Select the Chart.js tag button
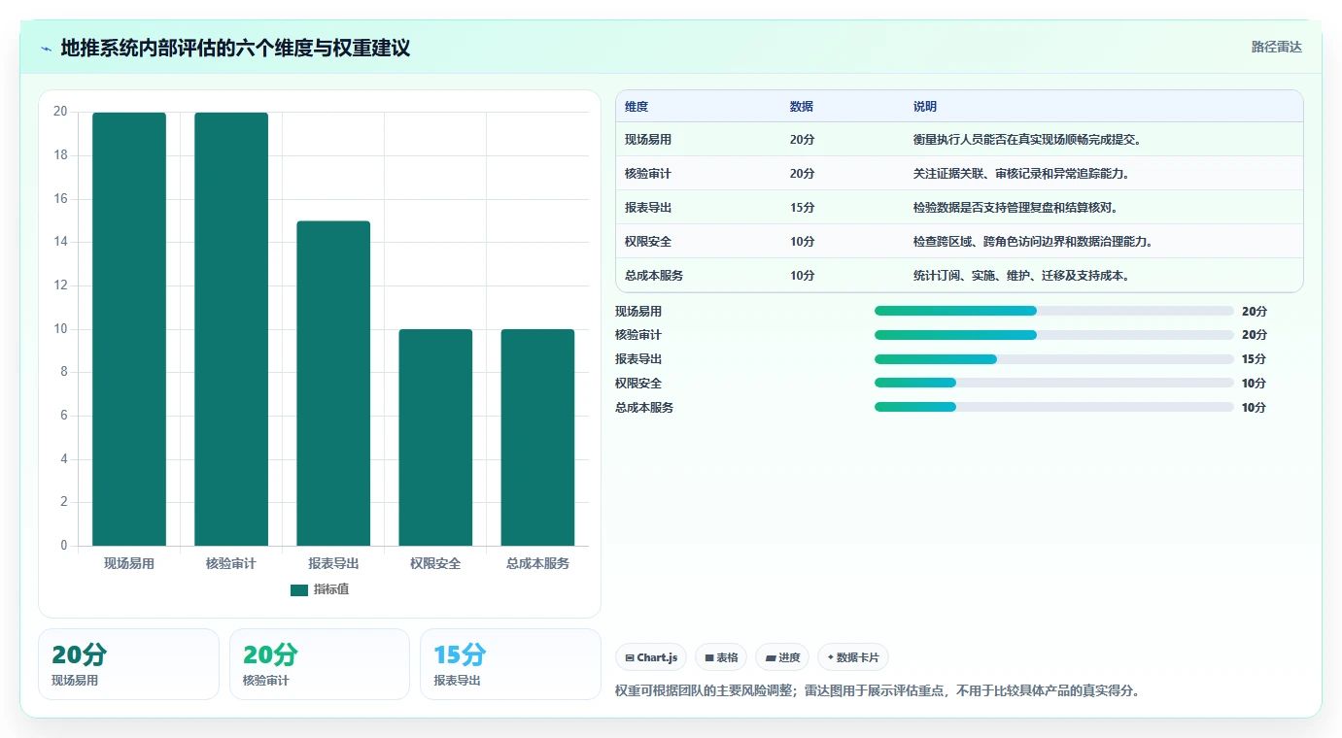This screenshot has width=1342, height=738. [651, 657]
